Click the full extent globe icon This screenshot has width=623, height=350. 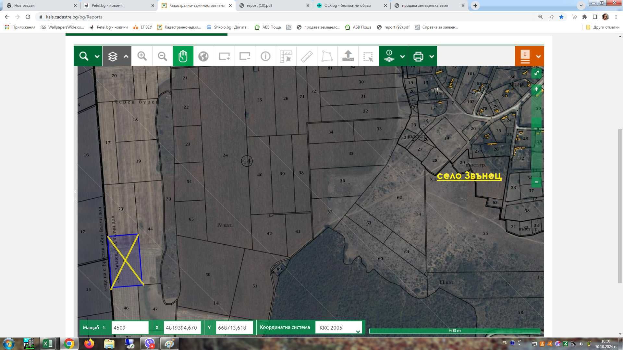pos(203,56)
